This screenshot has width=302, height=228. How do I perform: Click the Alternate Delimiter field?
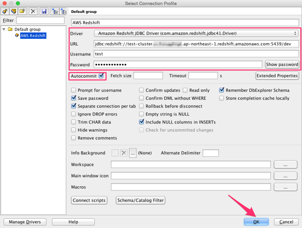coord(211,153)
